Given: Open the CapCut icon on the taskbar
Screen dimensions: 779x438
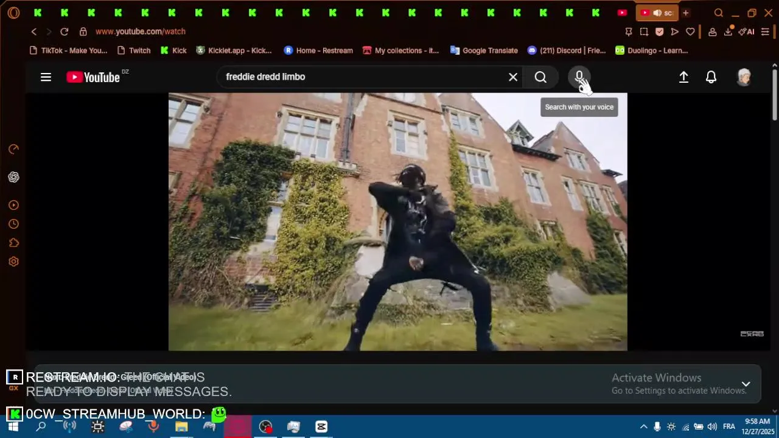Looking at the screenshot, I should point(321,426).
